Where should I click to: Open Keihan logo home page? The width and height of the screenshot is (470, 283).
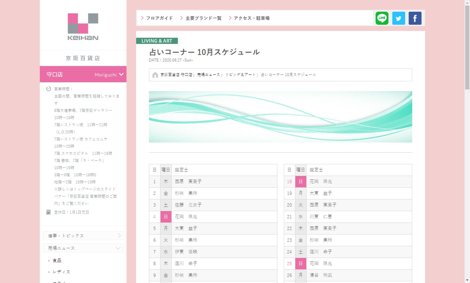point(83,27)
